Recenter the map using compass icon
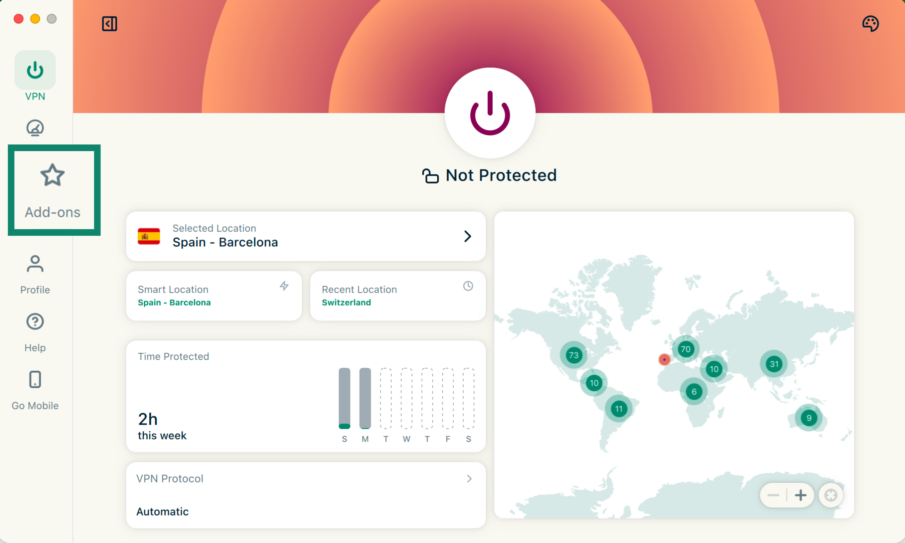This screenshot has width=905, height=543. tap(831, 495)
